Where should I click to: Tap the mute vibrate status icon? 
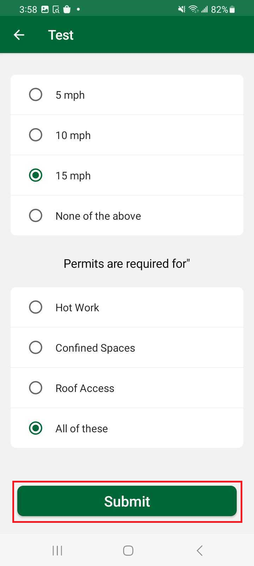click(182, 10)
